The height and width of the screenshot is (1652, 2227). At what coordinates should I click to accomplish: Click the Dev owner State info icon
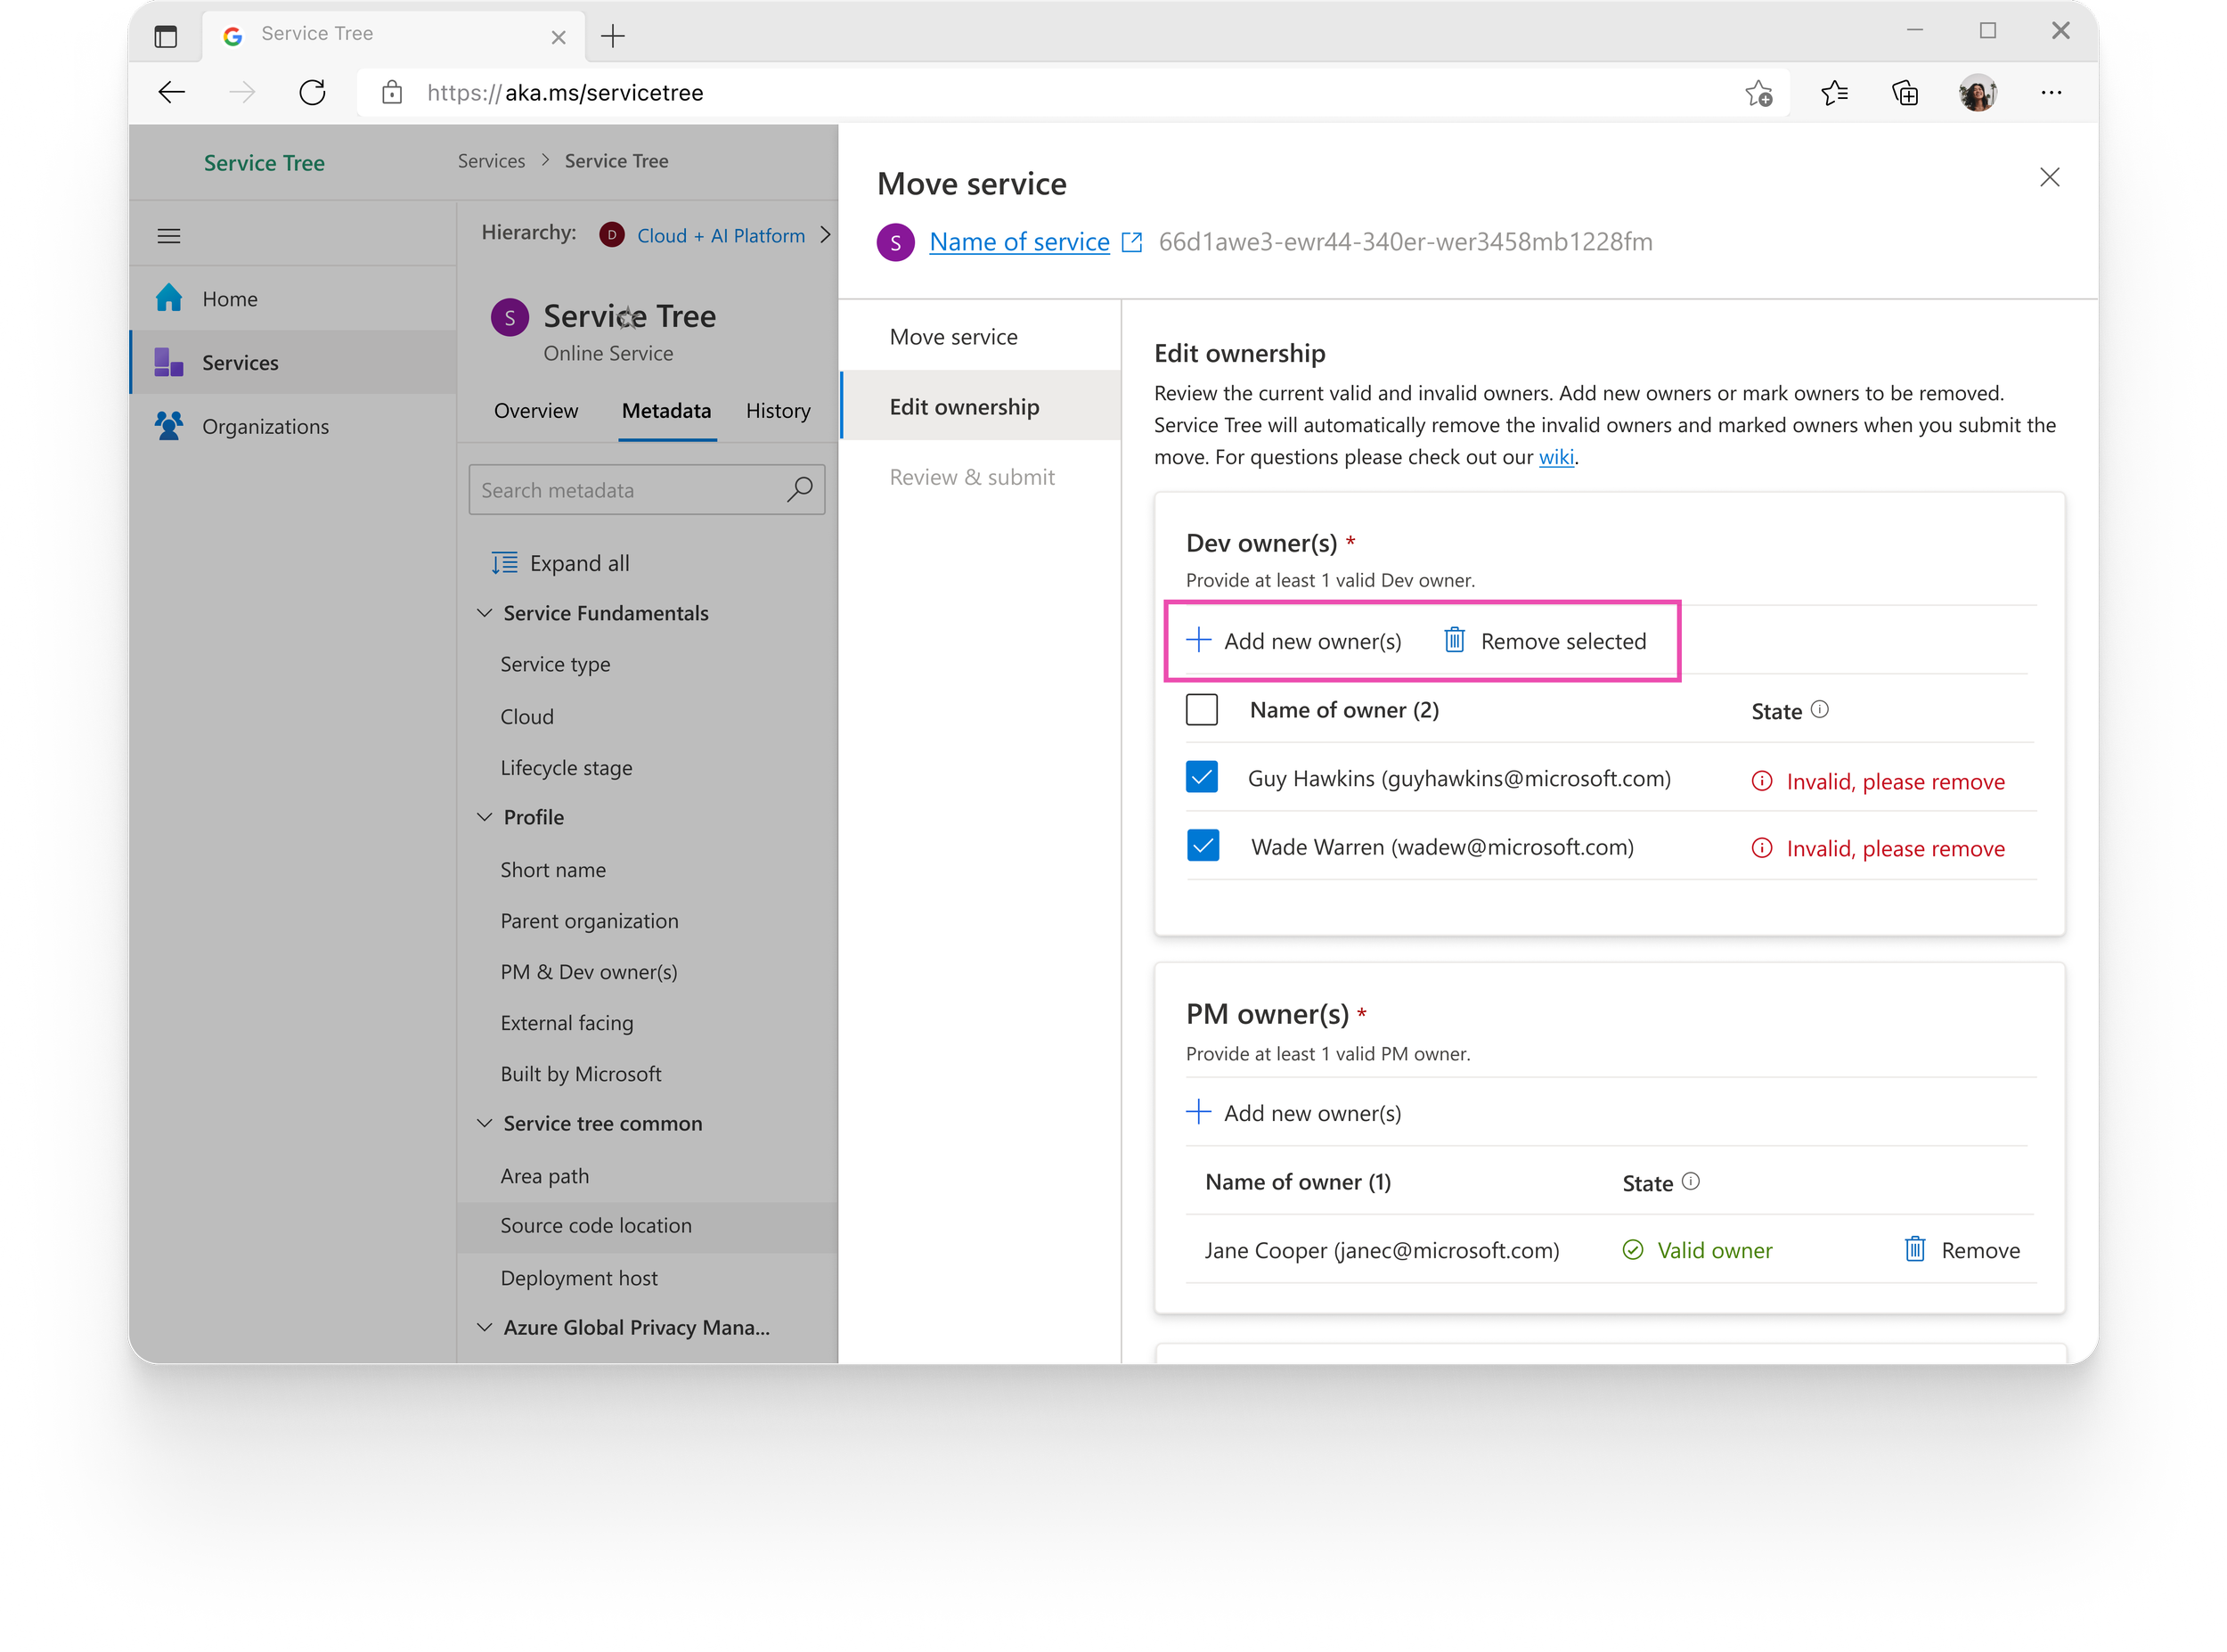click(x=1820, y=709)
